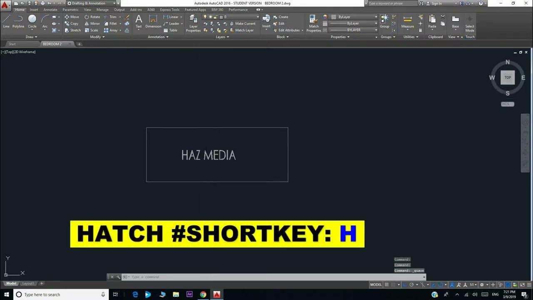Switch to Layout1 tab

click(x=28, y=283)
